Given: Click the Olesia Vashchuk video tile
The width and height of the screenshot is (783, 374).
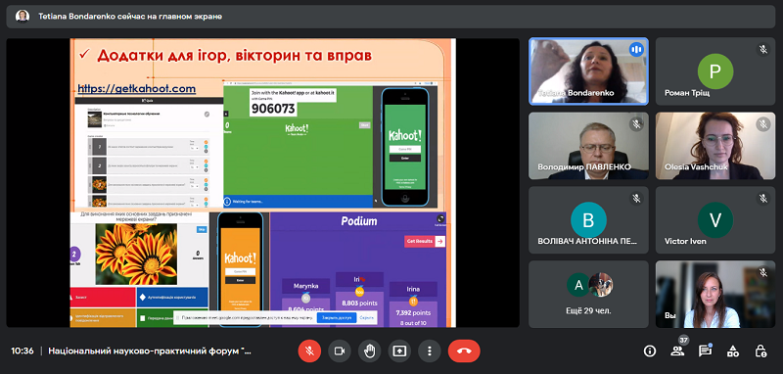Looking at the screenshot, I should point(715,146).
